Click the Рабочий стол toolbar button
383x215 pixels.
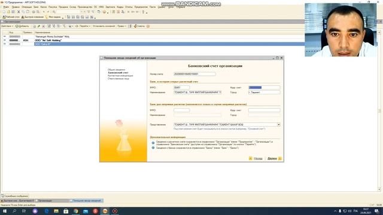(11, 17)
